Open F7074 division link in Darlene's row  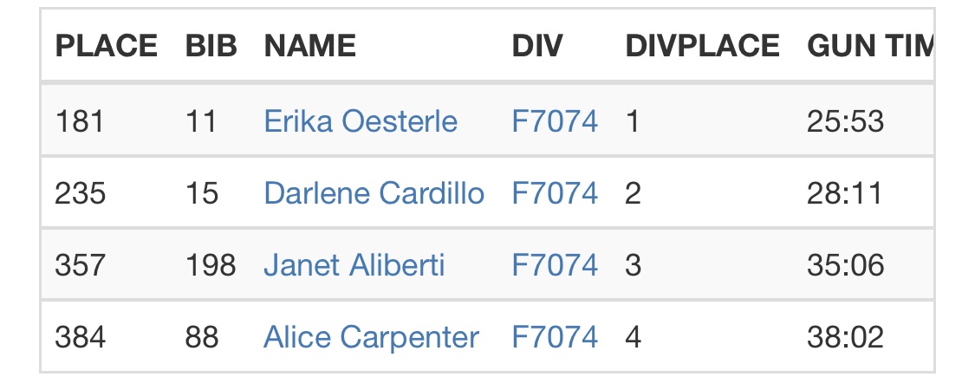[555, 192]
